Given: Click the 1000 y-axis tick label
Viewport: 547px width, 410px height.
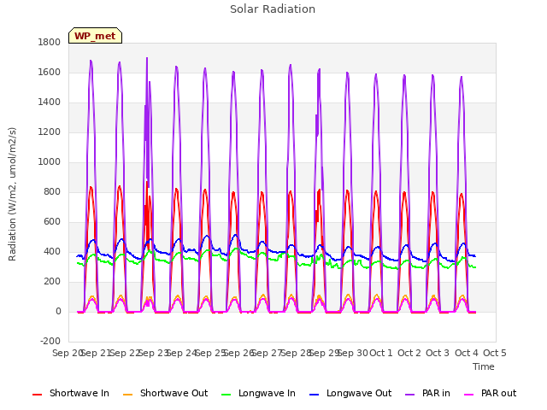Looking at the screenshot, I should [50, 162].
